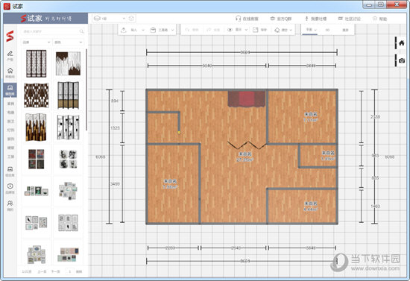
Task: Click the headset online support icon
Action: [x=238, y=19]
